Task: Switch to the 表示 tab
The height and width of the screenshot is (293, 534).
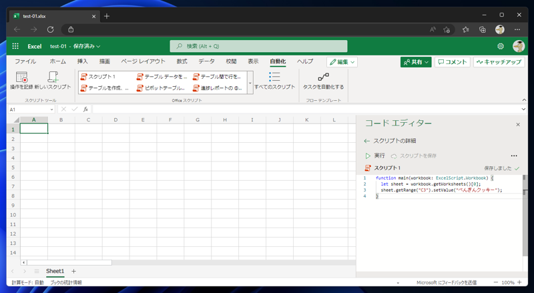Action: pyautogui.click(x=253, y=61)
